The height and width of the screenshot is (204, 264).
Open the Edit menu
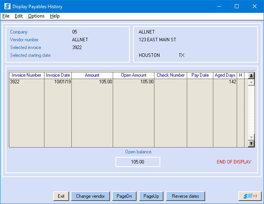[18, 16]
